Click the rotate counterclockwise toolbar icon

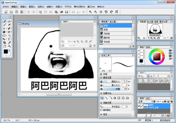point(106,12)
